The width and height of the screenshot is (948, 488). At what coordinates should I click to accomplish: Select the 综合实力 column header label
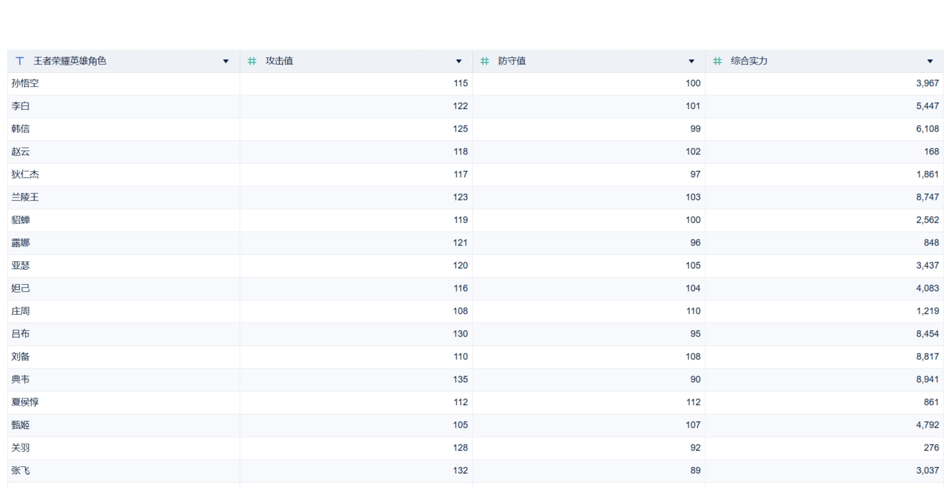(749, 61)
